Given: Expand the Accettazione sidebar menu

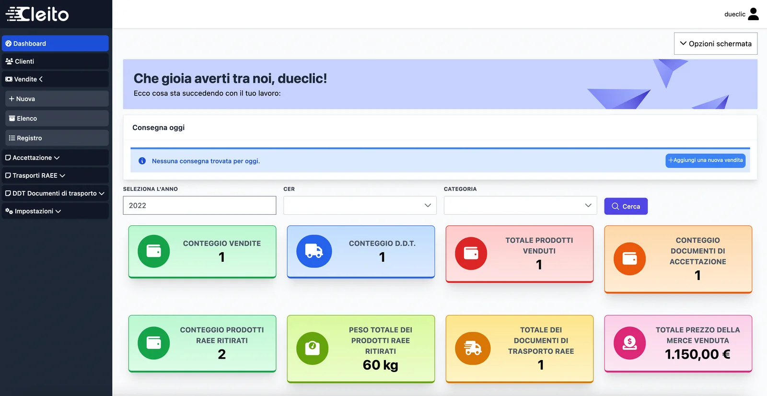Looking at the screenshot, I should (55, 158).
